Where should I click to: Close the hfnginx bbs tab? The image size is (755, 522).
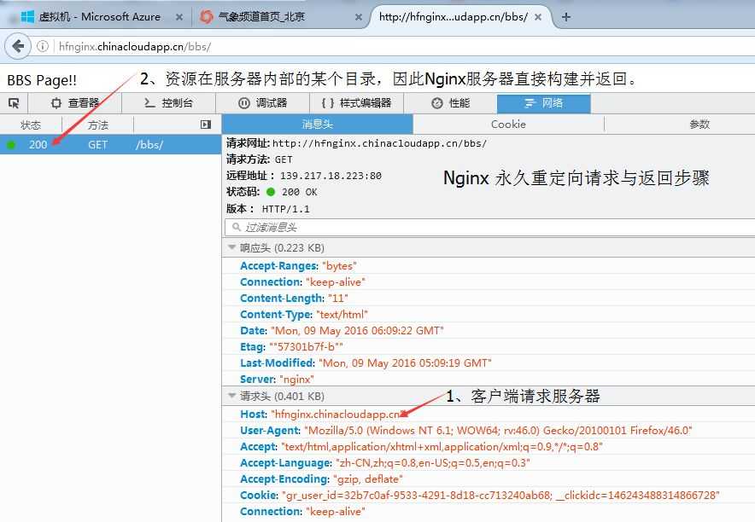click(538, 17)
